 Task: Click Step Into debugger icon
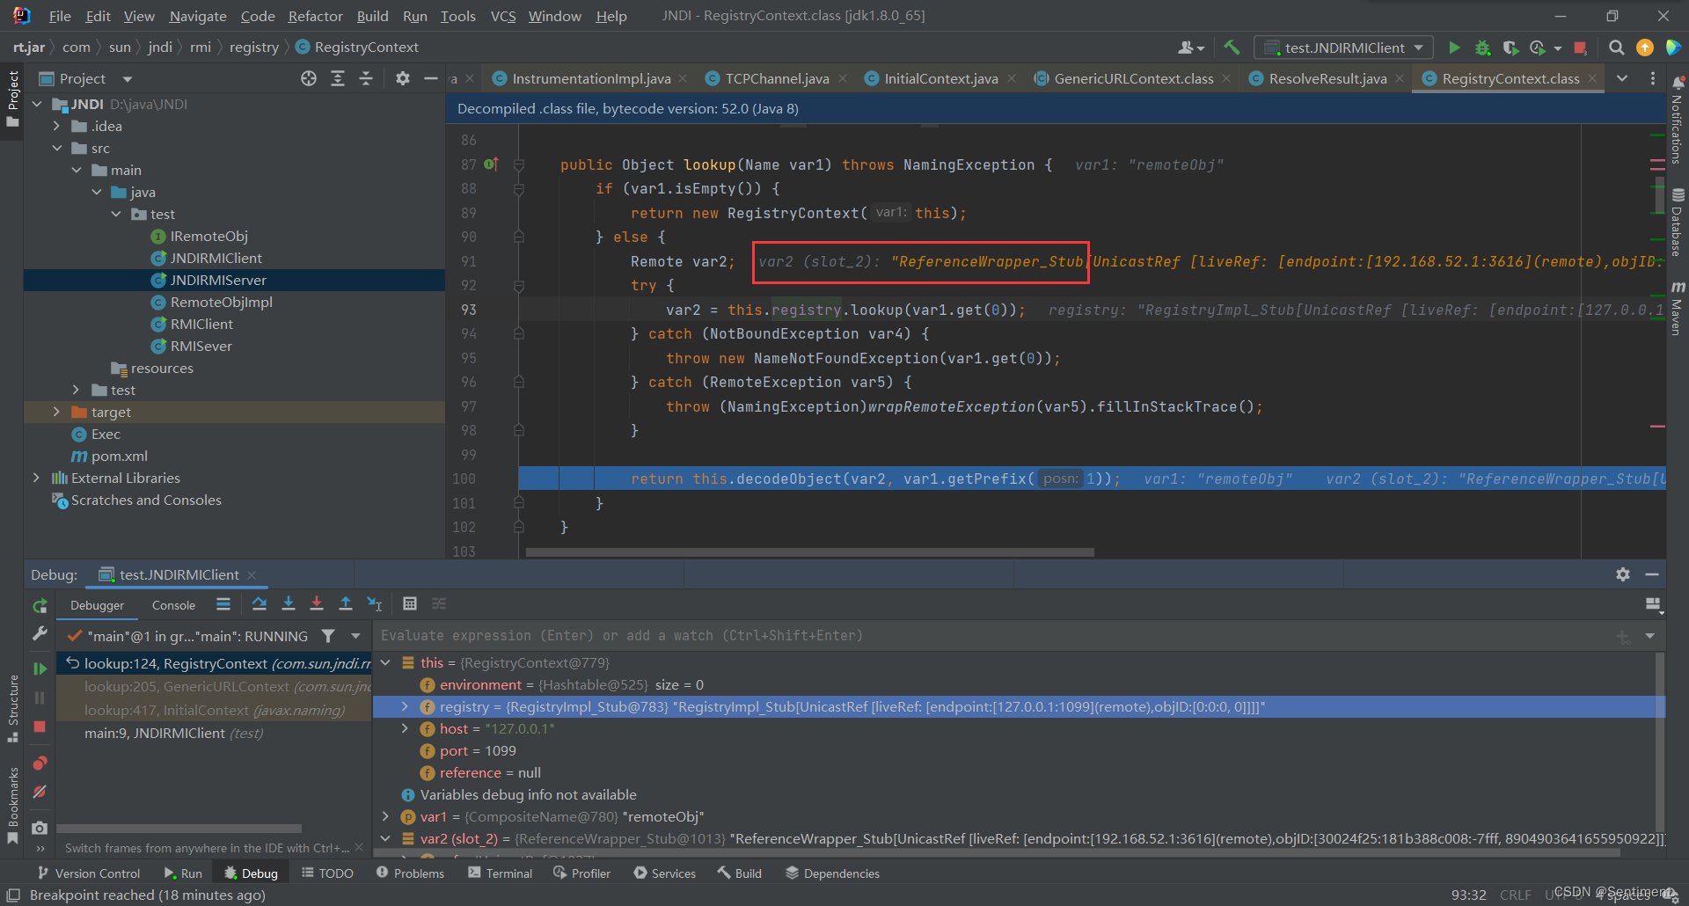[x=288, y=603]
